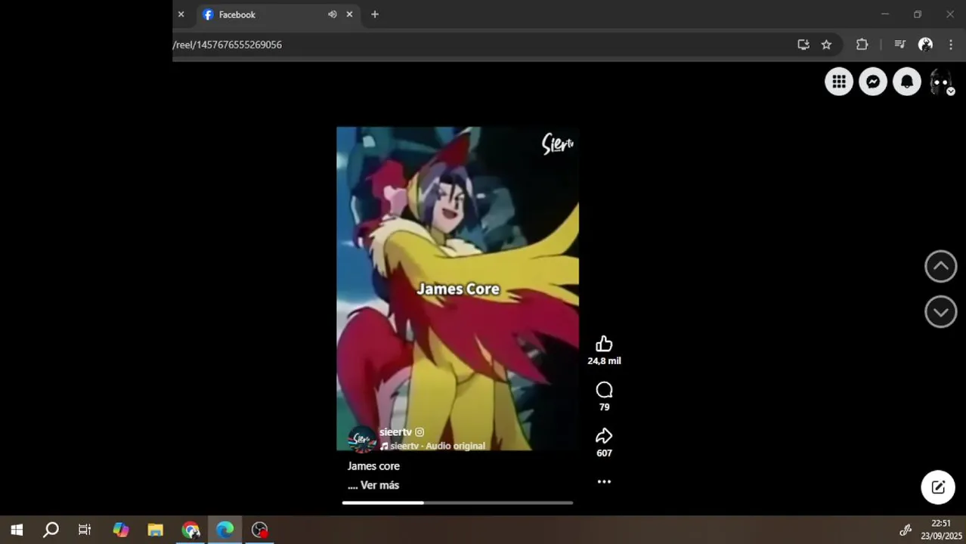Image resolution: width=966 pixels, height=544 pixels.
Task: Open Chrome extensions puzzle icon
Action: [862, 45]
